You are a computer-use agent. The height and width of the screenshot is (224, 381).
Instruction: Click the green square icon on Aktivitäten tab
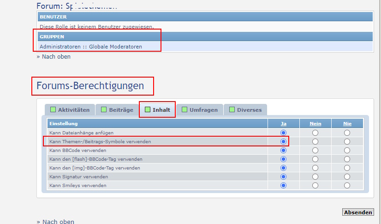(53, 110)
